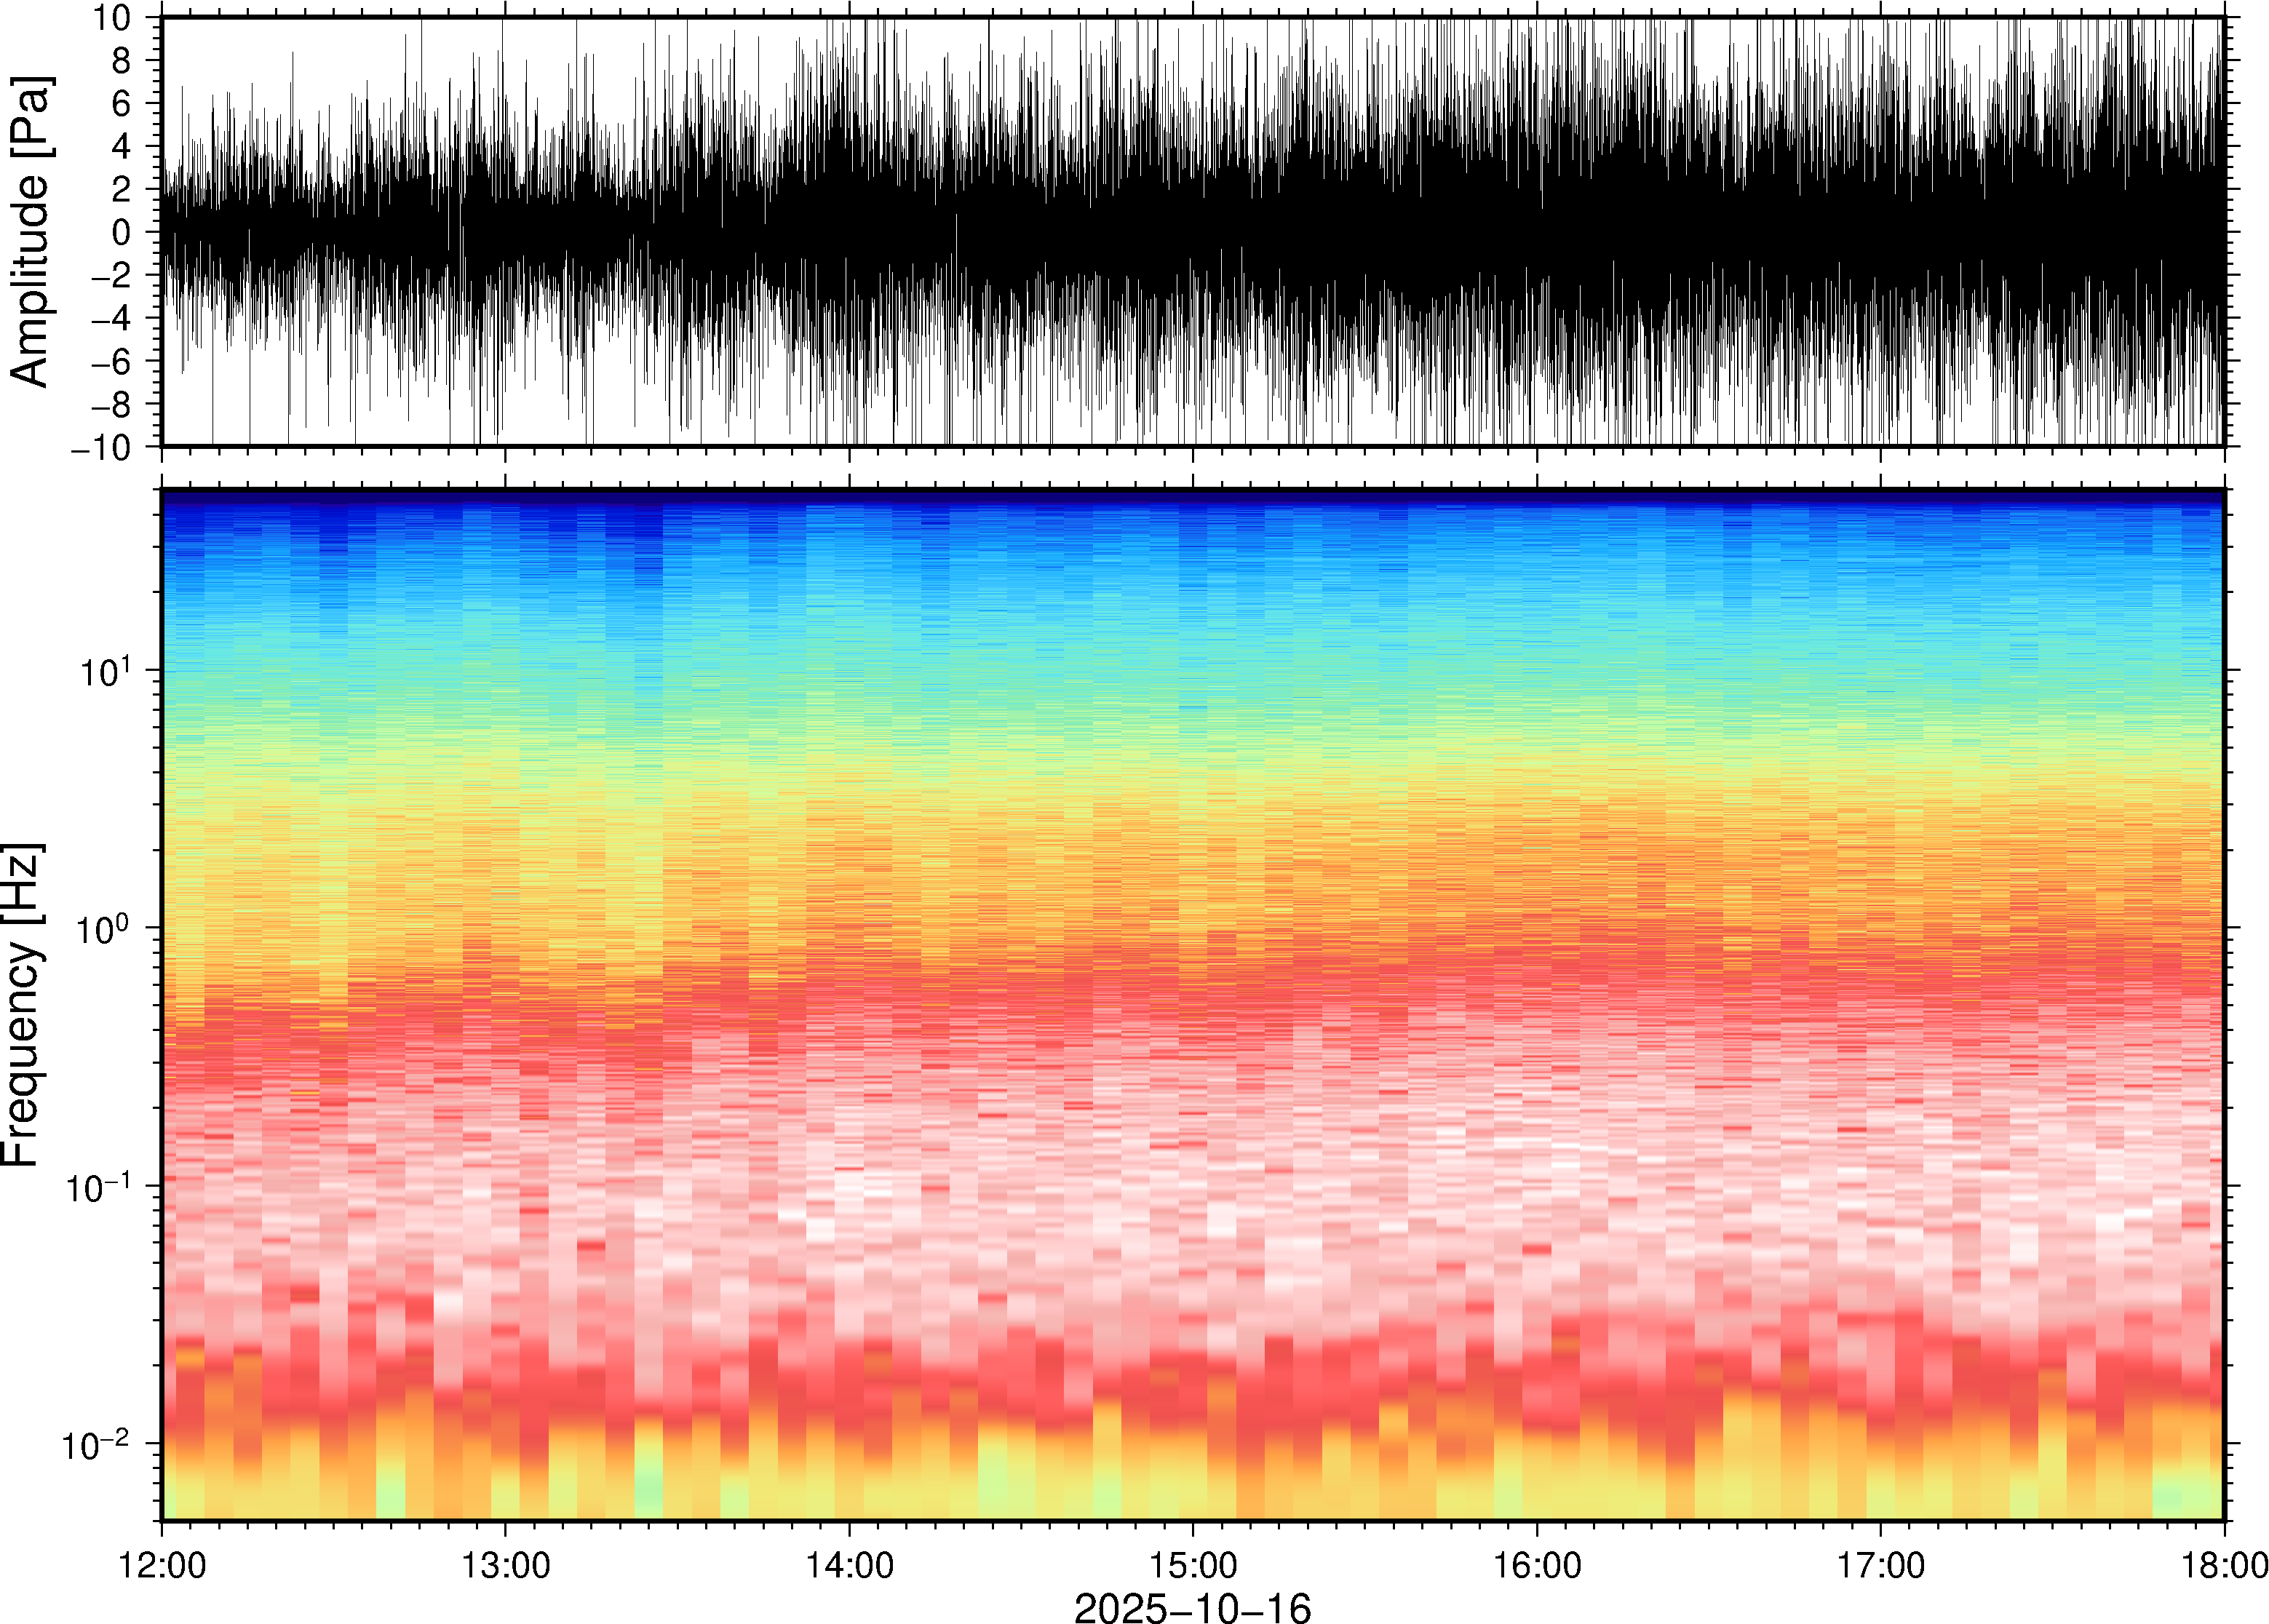Click the dark blue band atop spectrogram
The height and width of the screenshot is (1624, 2269).
(1192, 496)
